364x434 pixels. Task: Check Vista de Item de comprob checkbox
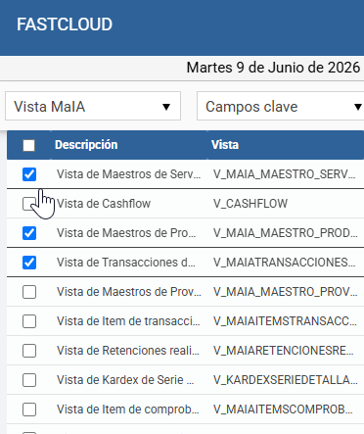[x=29, y=410]
